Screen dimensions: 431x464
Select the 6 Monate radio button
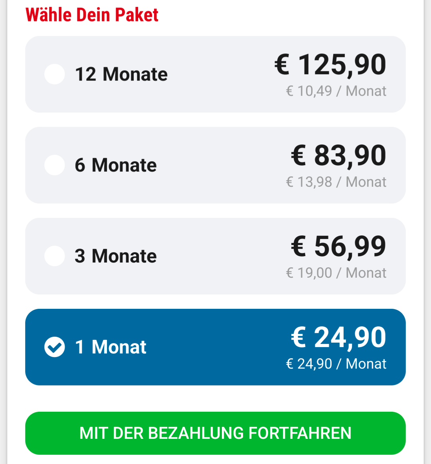coord(55,165)
